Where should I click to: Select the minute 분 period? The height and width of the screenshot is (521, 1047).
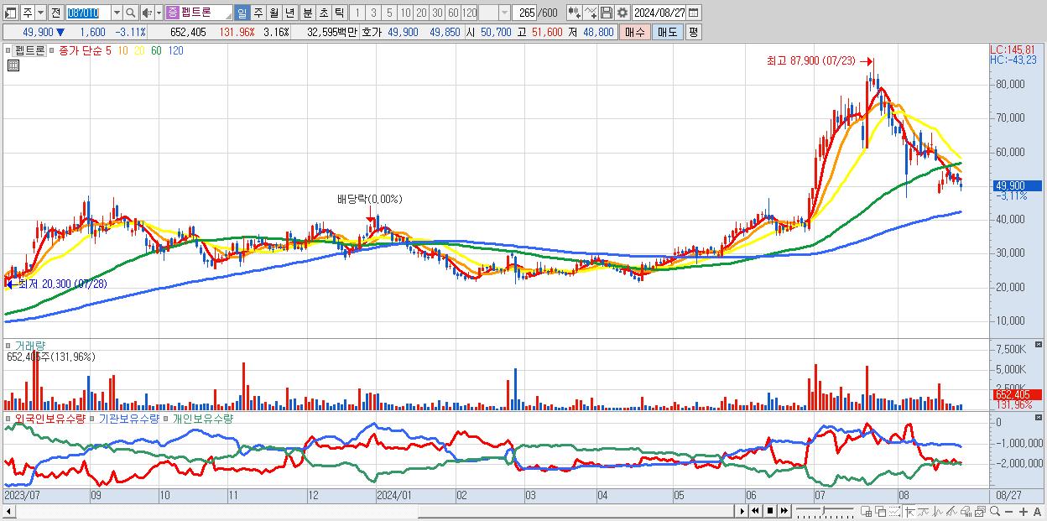pyautogui.click(x=307, y=13)
